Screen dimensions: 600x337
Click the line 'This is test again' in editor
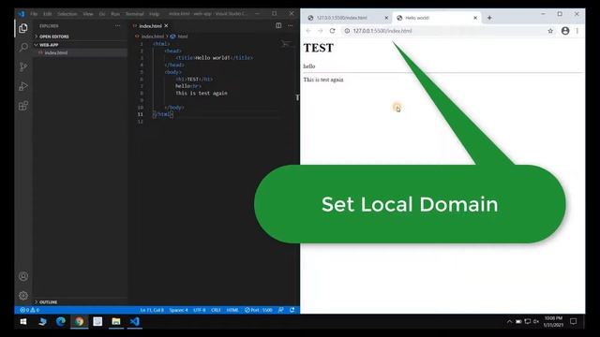tap(202, 94)
